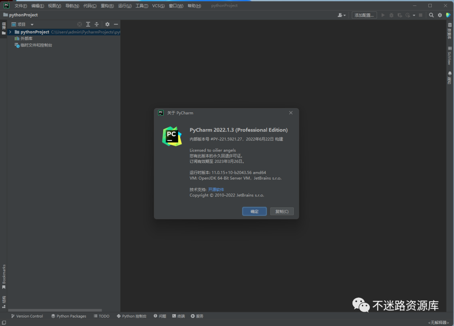
Task: Click Expand All icon in project panel
Action: pos(88,24)
